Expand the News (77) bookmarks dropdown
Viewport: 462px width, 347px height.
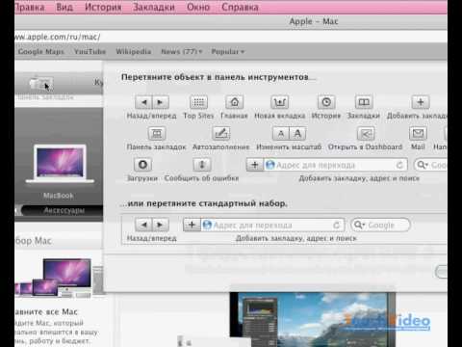[x=182, y=51]
